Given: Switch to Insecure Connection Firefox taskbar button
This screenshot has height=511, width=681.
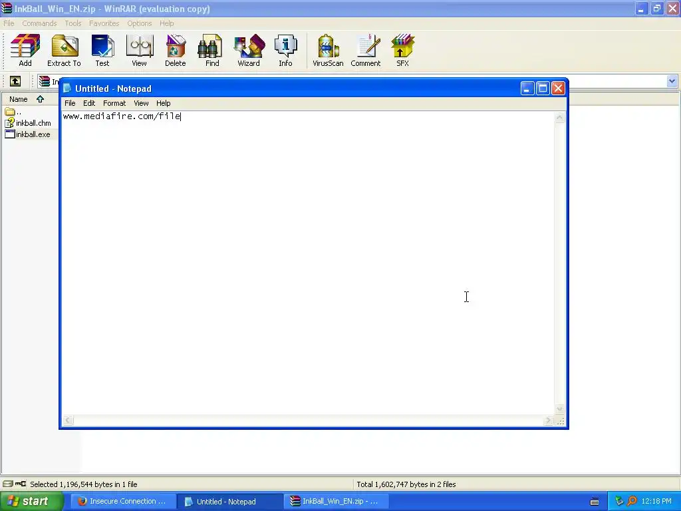Looking at the screenshot, I should tap(122, 502).
